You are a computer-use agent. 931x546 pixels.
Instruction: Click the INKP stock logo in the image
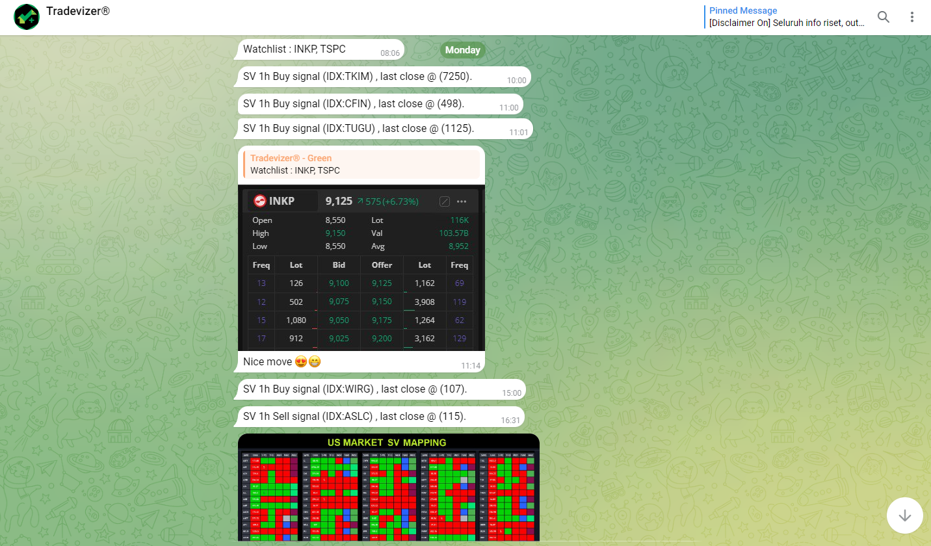260,201
